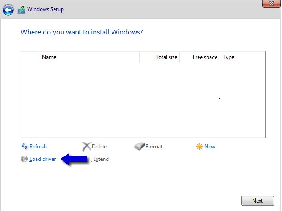Screen dimensions: 282x211
Task: Click the back arrow button
Action: click(x=8, y=9)
